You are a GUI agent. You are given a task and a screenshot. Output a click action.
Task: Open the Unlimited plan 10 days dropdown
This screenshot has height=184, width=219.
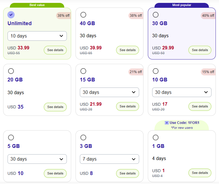pyautogui.click(x=37, y=36)
